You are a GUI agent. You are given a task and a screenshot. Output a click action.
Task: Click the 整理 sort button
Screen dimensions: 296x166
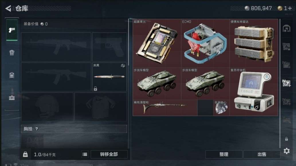(x=224, y=154)
